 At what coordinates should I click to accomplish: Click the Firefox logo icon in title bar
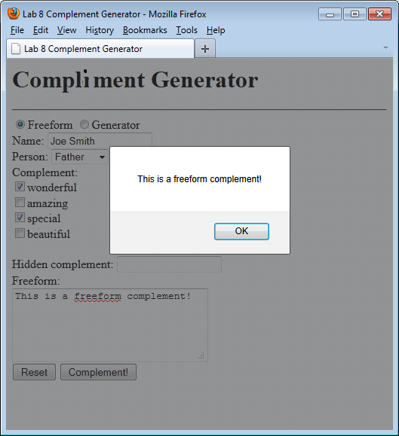(13, 14)
